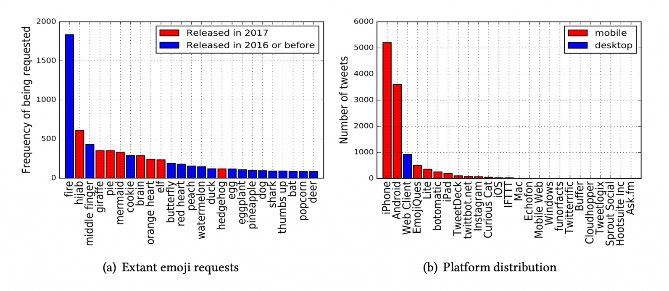Click the 'Frequency of being requested' axis label
Image resolution: width=669 pixels, height=291 pixels.
26,100
